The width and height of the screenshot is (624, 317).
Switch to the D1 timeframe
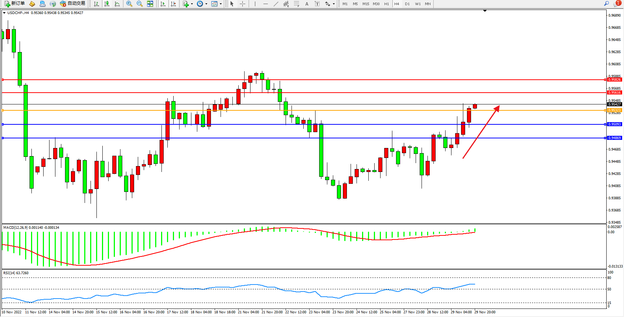[407, 4]
